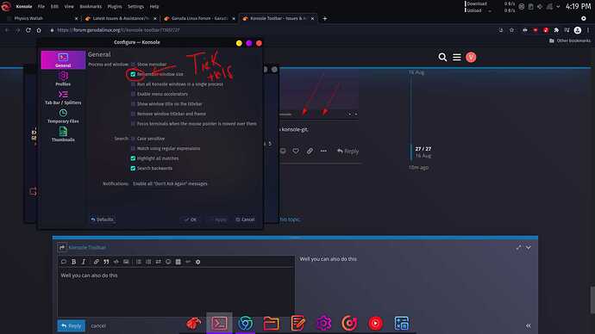This screenshot has width=595, height=334.
Task: Enable Run all Konsole windows in a single process
Action: pyautogui.click(x=133, y=84)
